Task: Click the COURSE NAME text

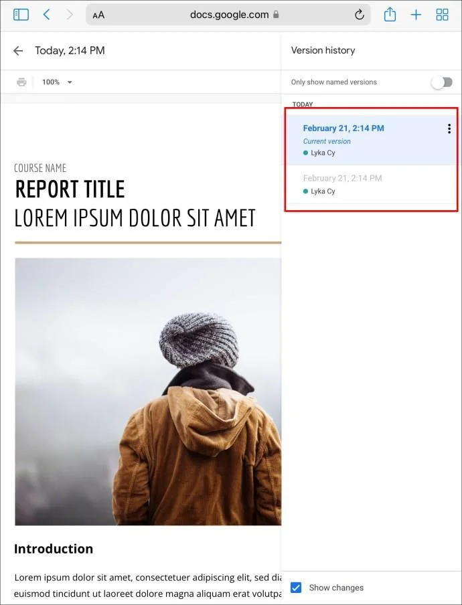Action: point(40,168)
